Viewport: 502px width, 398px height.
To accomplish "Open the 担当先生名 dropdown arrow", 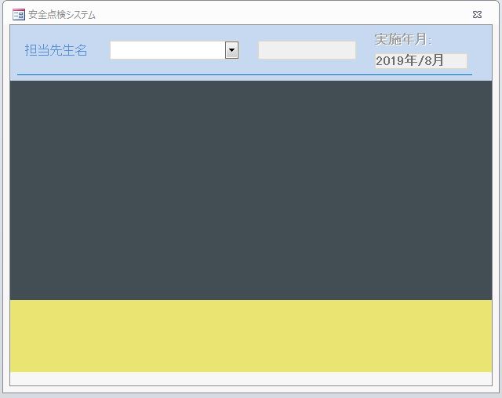I will pos(232,50).
